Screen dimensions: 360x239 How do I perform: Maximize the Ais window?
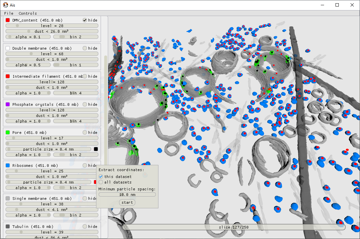tap(337, 5)
